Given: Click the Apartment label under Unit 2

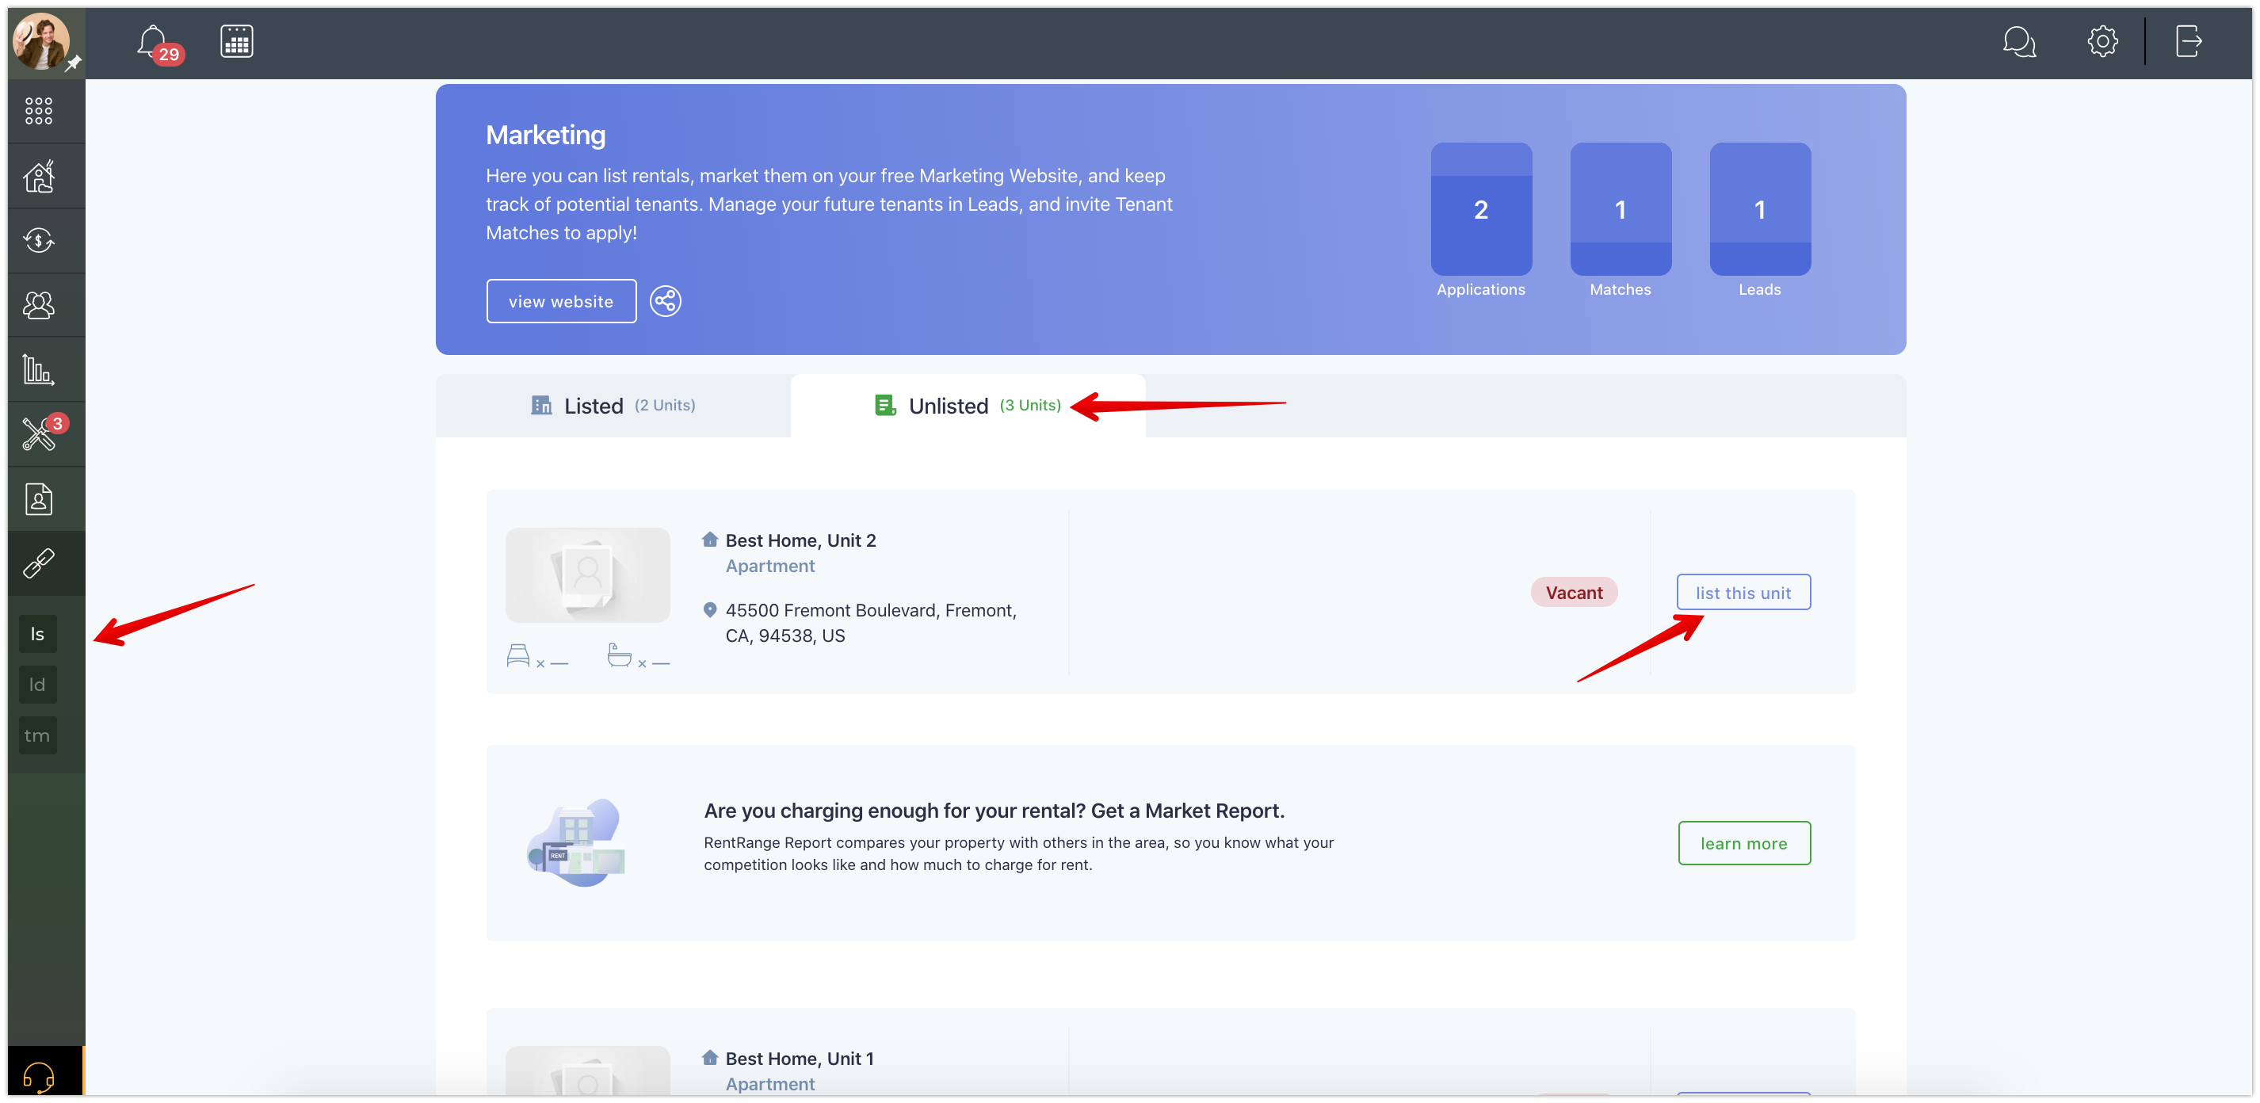Looking at the screenshot, I should click(x=770, y=566).
